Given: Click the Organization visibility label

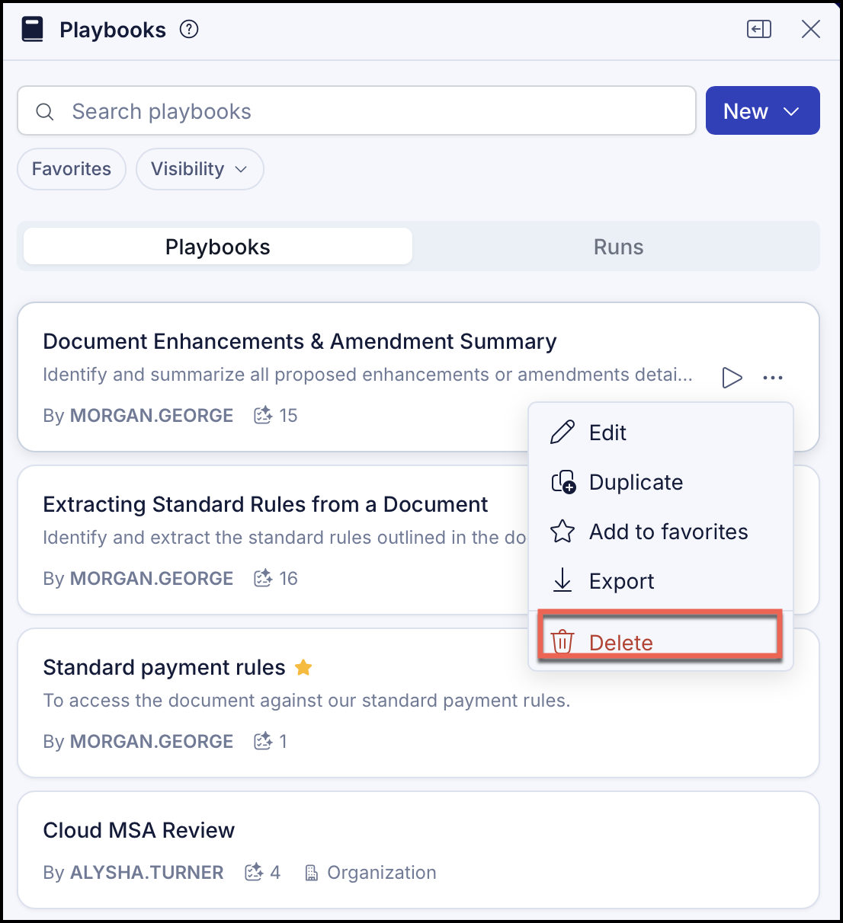Looking at the screenshot, I should pyautogui.click(x=382, y=873).
